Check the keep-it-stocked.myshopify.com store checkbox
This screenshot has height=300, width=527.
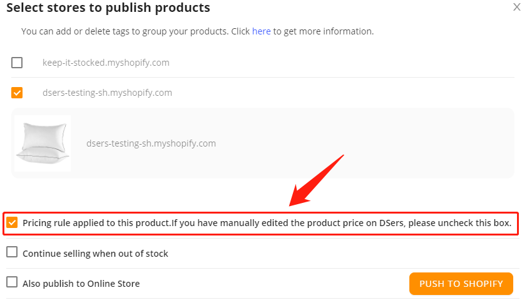[x=17, y=63]
